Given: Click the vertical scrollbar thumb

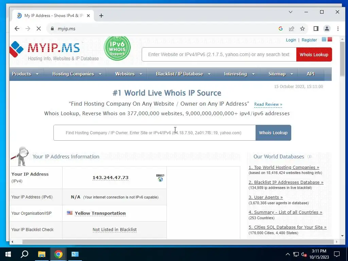Looking at the screenshot, I should coord(342,59).
